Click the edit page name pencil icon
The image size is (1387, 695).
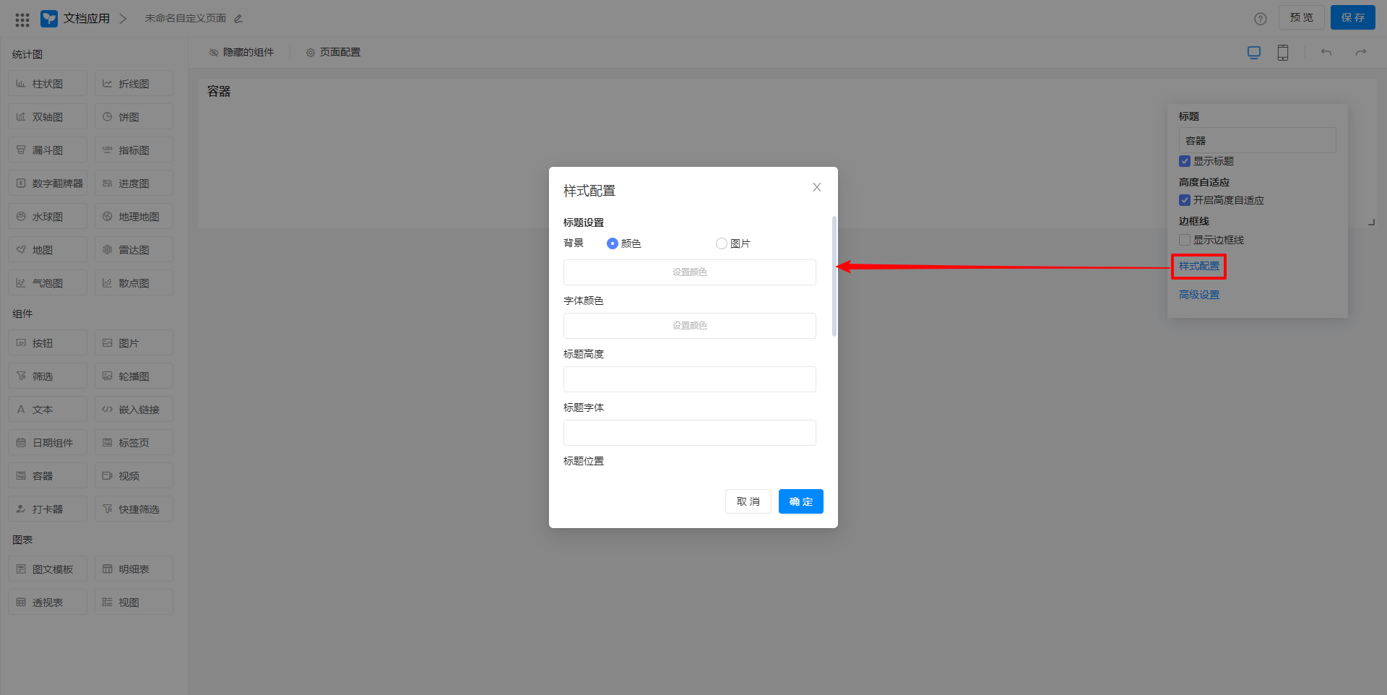[x=238, y=19]
